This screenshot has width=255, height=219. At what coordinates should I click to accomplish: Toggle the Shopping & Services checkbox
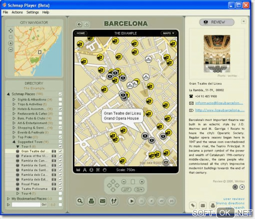click(60, 128)
